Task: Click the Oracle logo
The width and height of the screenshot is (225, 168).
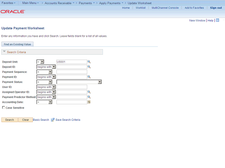Action: pos(13,12)
